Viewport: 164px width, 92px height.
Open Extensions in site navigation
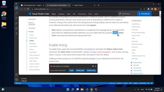click(82, 14)
